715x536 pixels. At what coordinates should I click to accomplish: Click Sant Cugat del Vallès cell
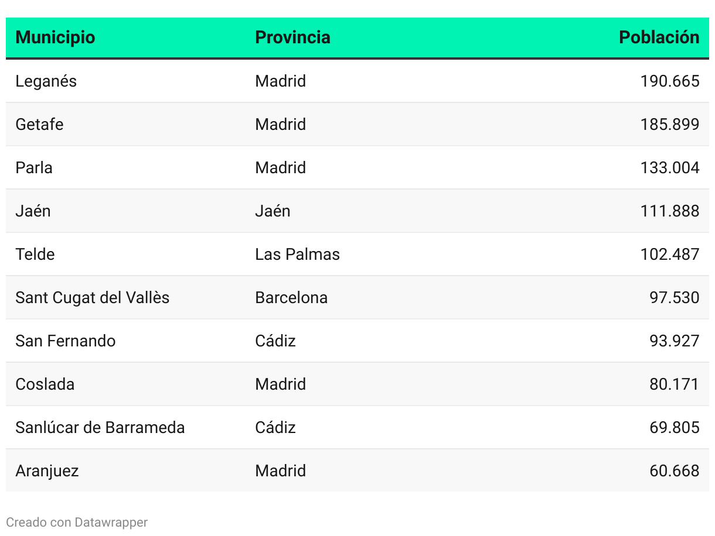pos(93,297)
